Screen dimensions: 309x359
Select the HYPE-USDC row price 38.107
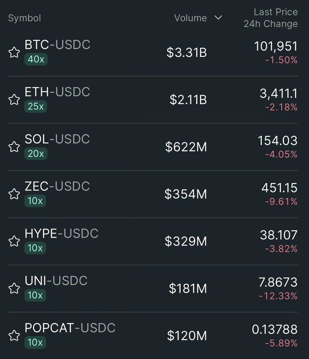coord(279,235)
